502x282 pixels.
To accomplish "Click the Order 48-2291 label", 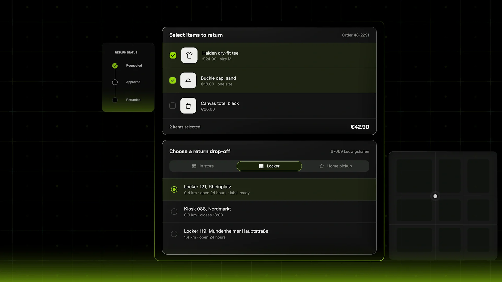I will point(356,35).
